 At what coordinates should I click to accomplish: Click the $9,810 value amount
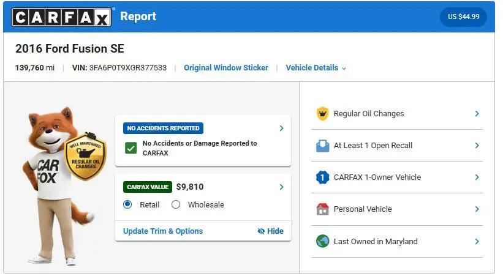tap(190, 187)
